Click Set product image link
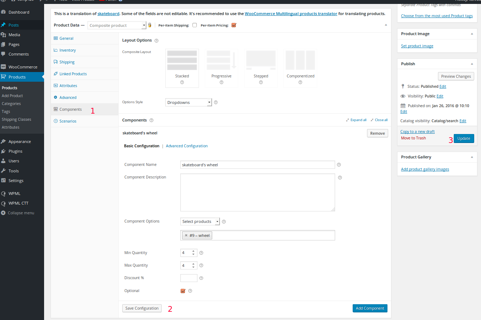Screen dimensions: 481x320 click(417, 46)
